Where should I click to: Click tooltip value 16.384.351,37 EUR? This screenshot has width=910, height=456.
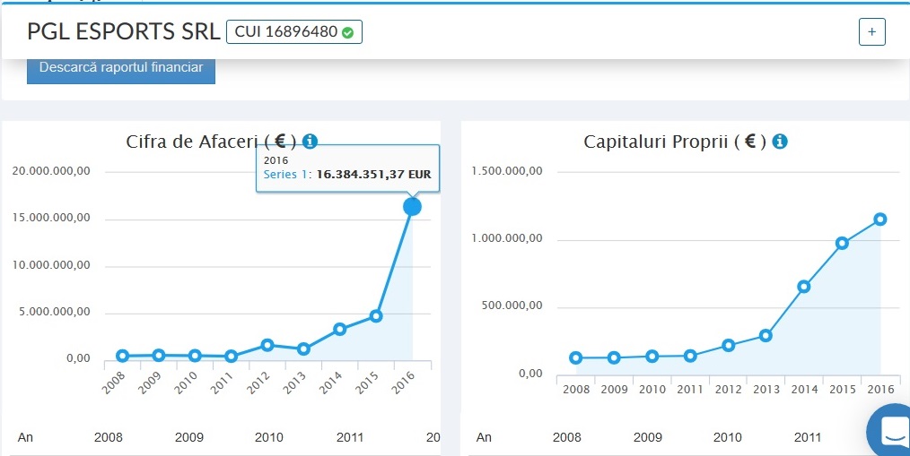point(373,175)
